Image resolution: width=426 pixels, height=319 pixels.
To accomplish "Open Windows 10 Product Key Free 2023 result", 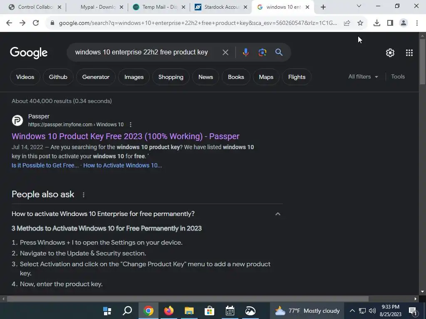I will pyautogui.click(x=126, y=136).
